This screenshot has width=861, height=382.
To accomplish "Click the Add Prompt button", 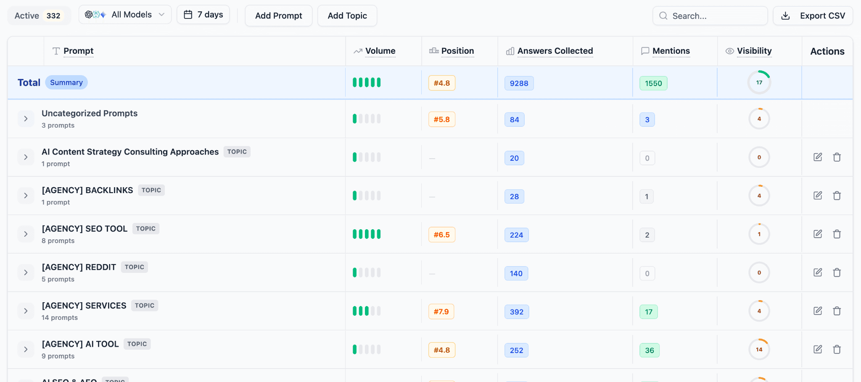I will (278, 16).
